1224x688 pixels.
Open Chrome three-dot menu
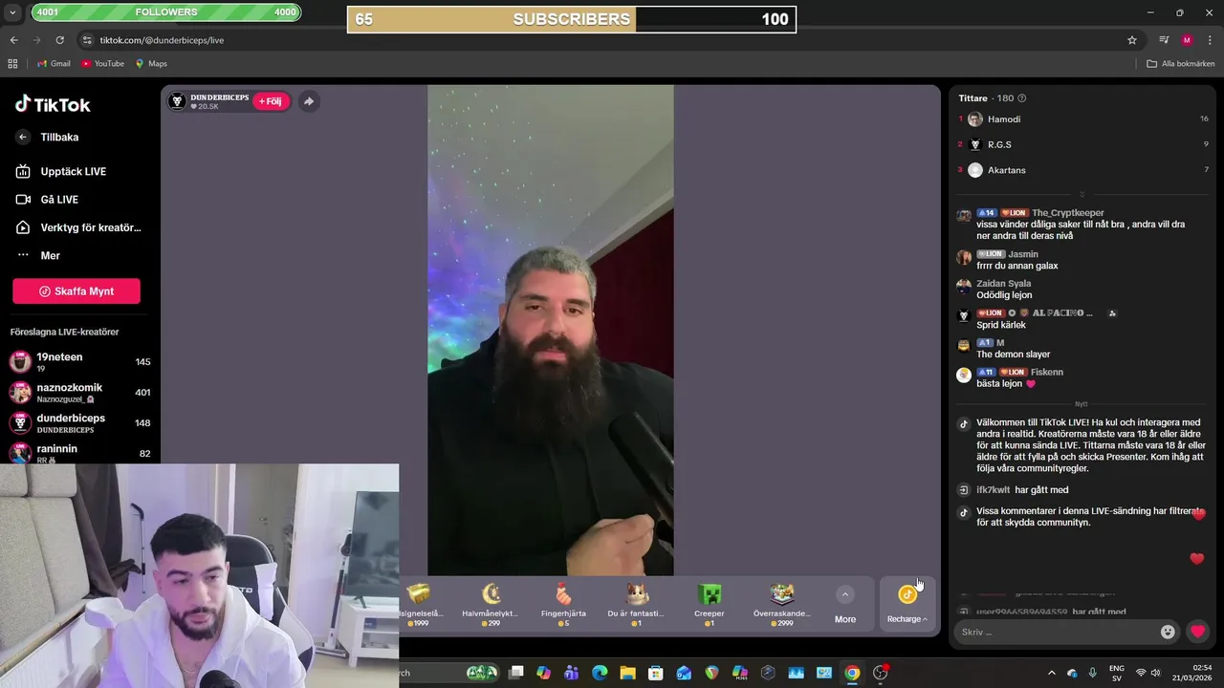(1210, 40)
